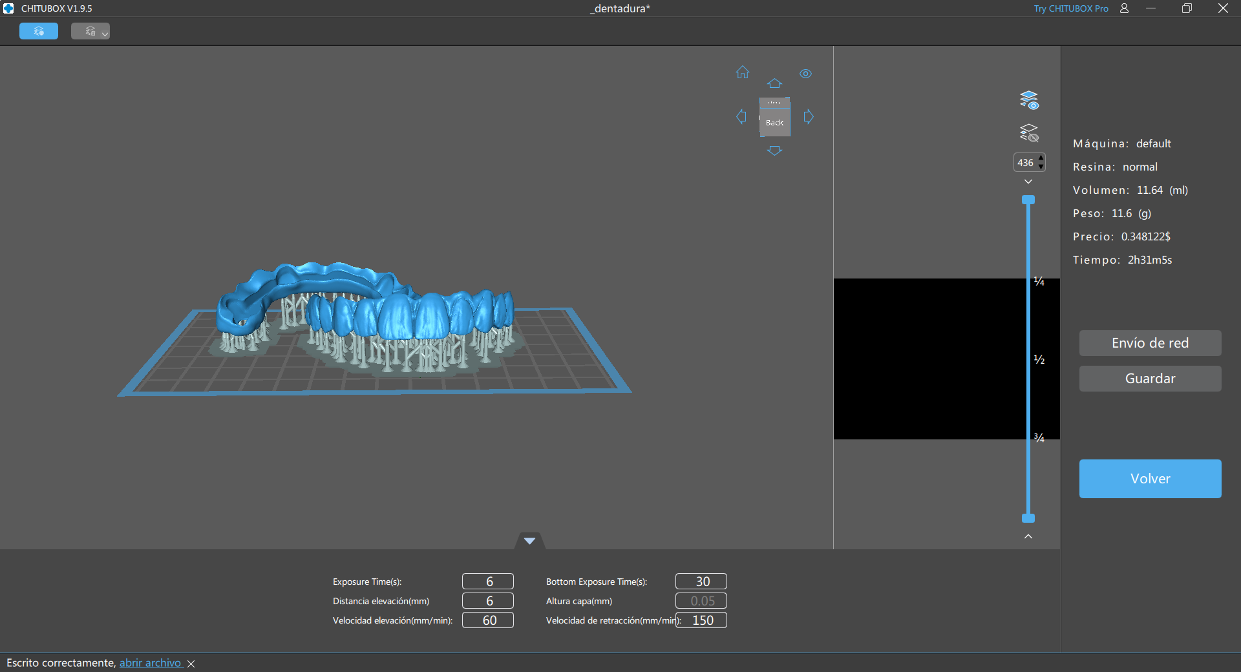Viewport: 1241px width, 672px height.
Task: Decrease layer number with the down stepper
Action: tap(1041, 167)
